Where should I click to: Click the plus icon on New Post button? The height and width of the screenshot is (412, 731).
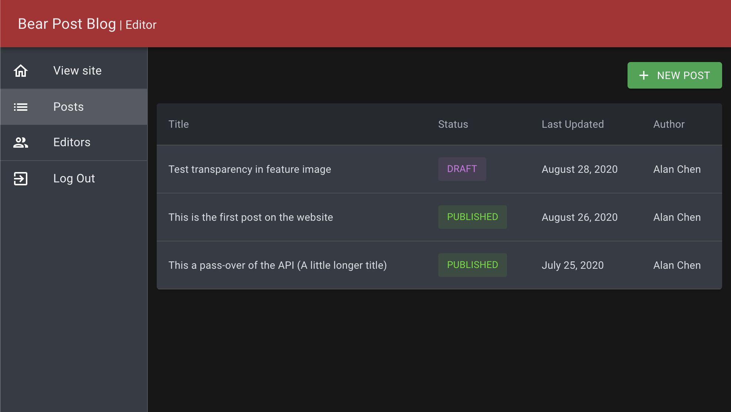coord(644,75)
